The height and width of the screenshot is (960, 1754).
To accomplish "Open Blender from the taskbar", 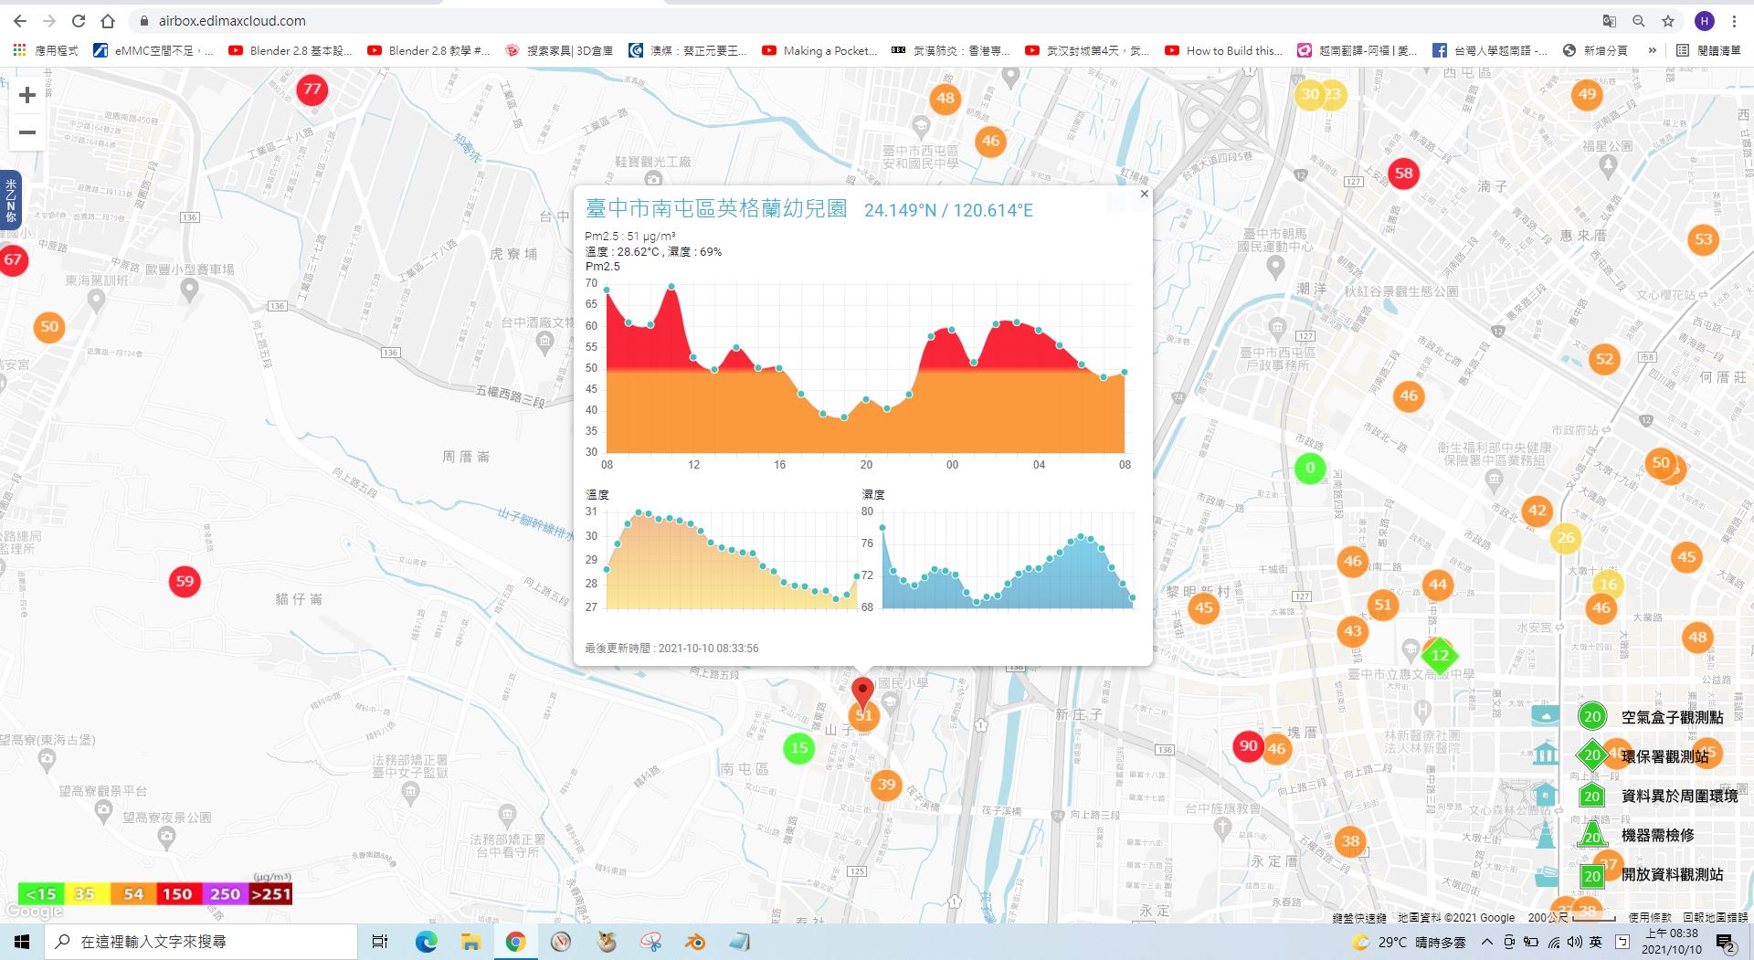I will click(x=695, y=942).
